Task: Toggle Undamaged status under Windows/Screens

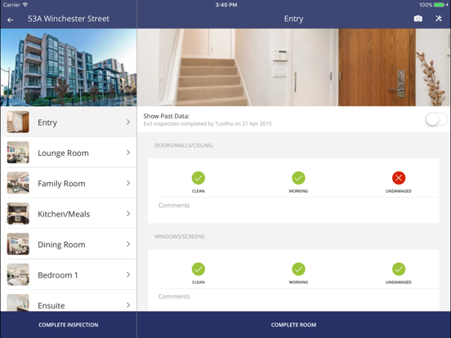Action: 399,269
